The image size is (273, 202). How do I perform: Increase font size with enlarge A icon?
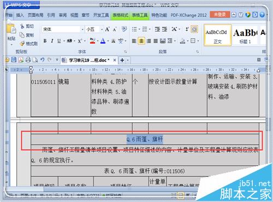point(107,29)
